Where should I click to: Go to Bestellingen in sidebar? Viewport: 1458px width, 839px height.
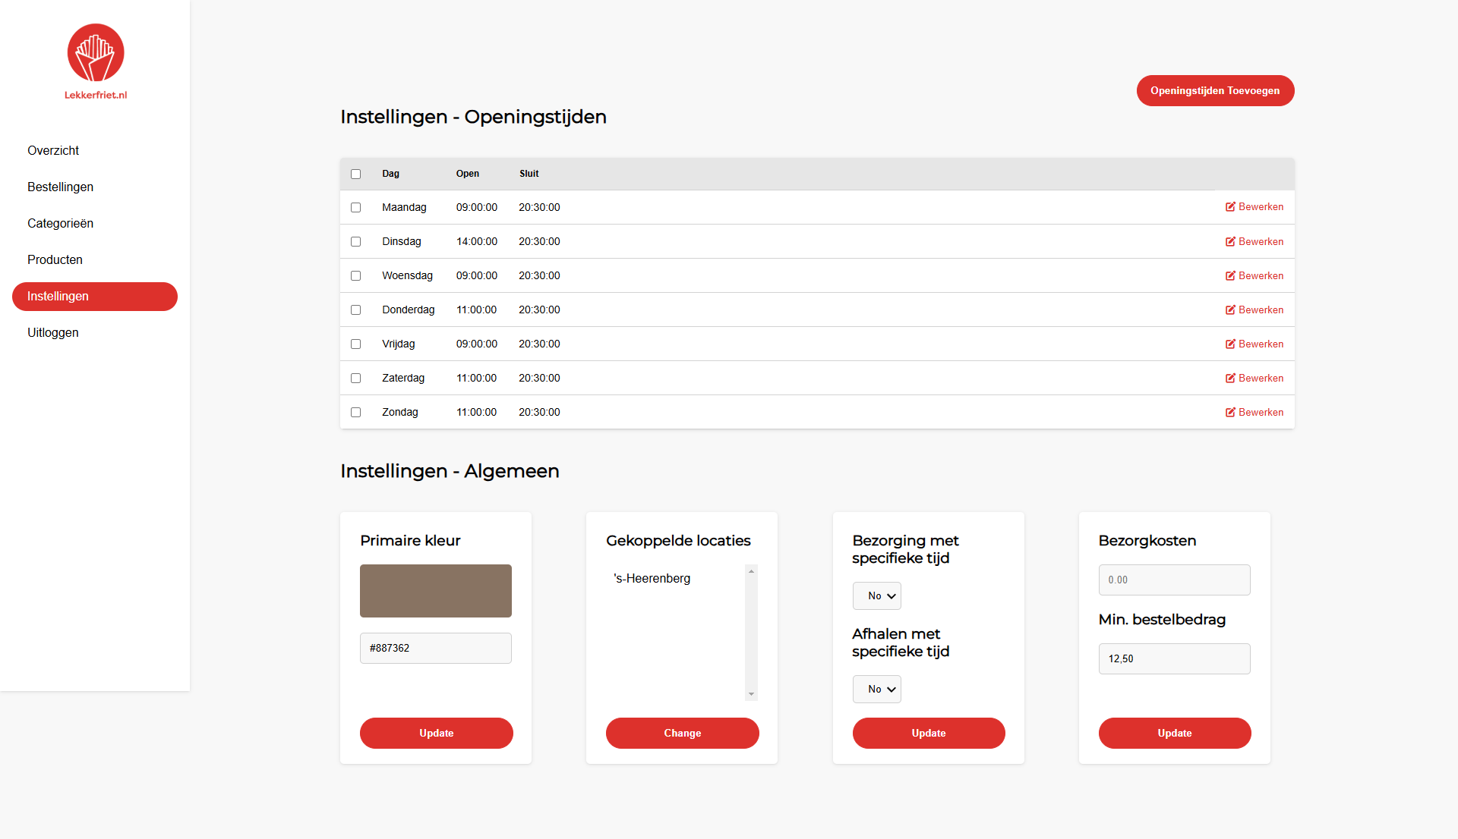[x=60, y=187]
